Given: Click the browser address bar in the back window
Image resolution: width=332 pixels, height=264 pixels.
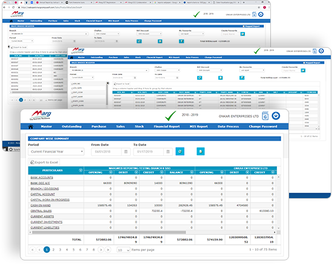Looking at the screenshot, I should (135, 7).
